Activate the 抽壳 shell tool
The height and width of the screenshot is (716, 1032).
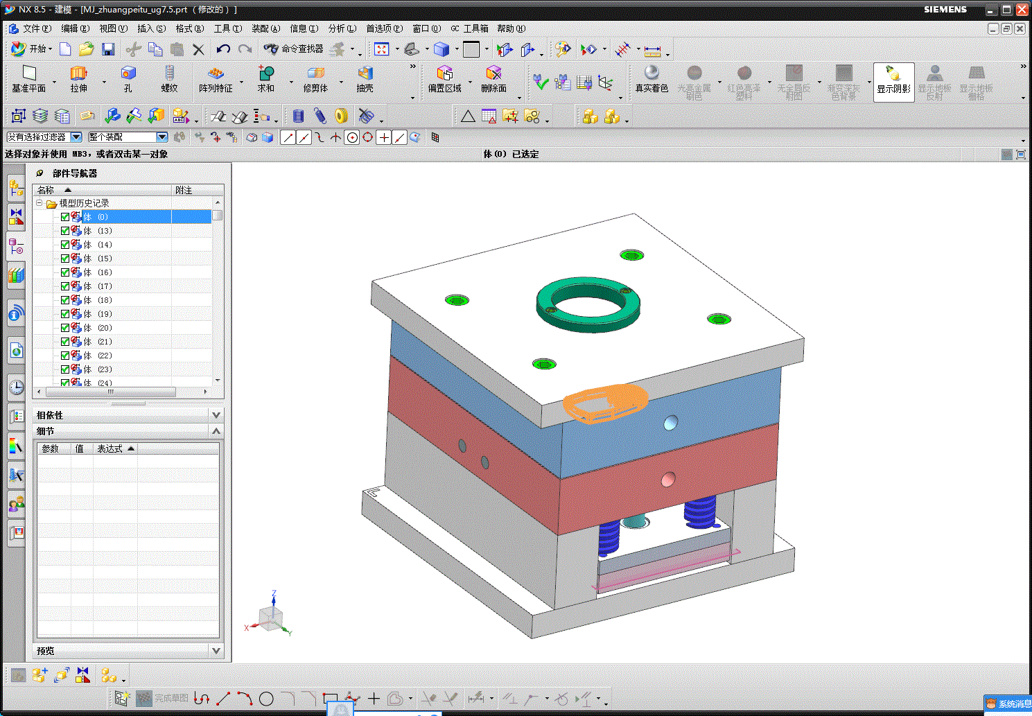(x=365, y=79)
